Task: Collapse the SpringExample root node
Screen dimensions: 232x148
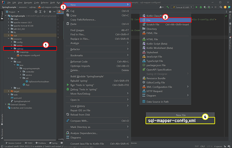Action: click(6, 16)
